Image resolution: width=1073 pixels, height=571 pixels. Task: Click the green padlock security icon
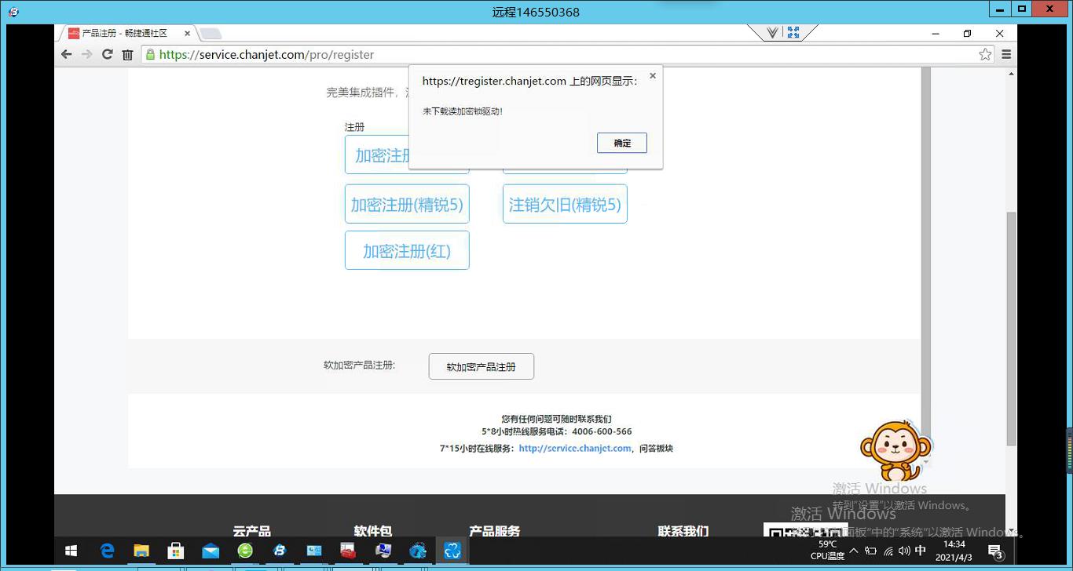pos(150,54)
